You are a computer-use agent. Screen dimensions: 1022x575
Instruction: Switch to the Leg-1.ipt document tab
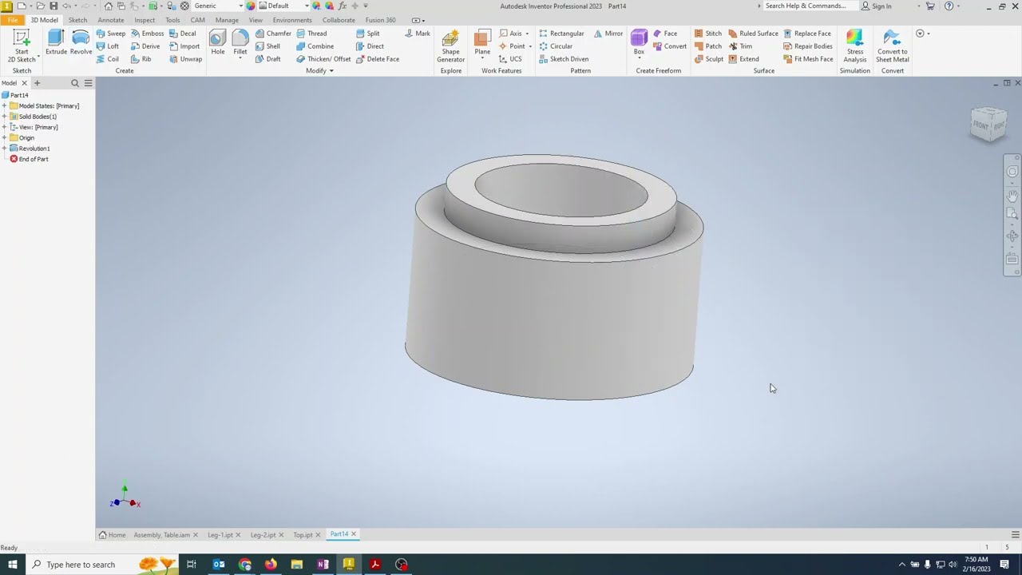pyautogui.click(x=220, y=534)
